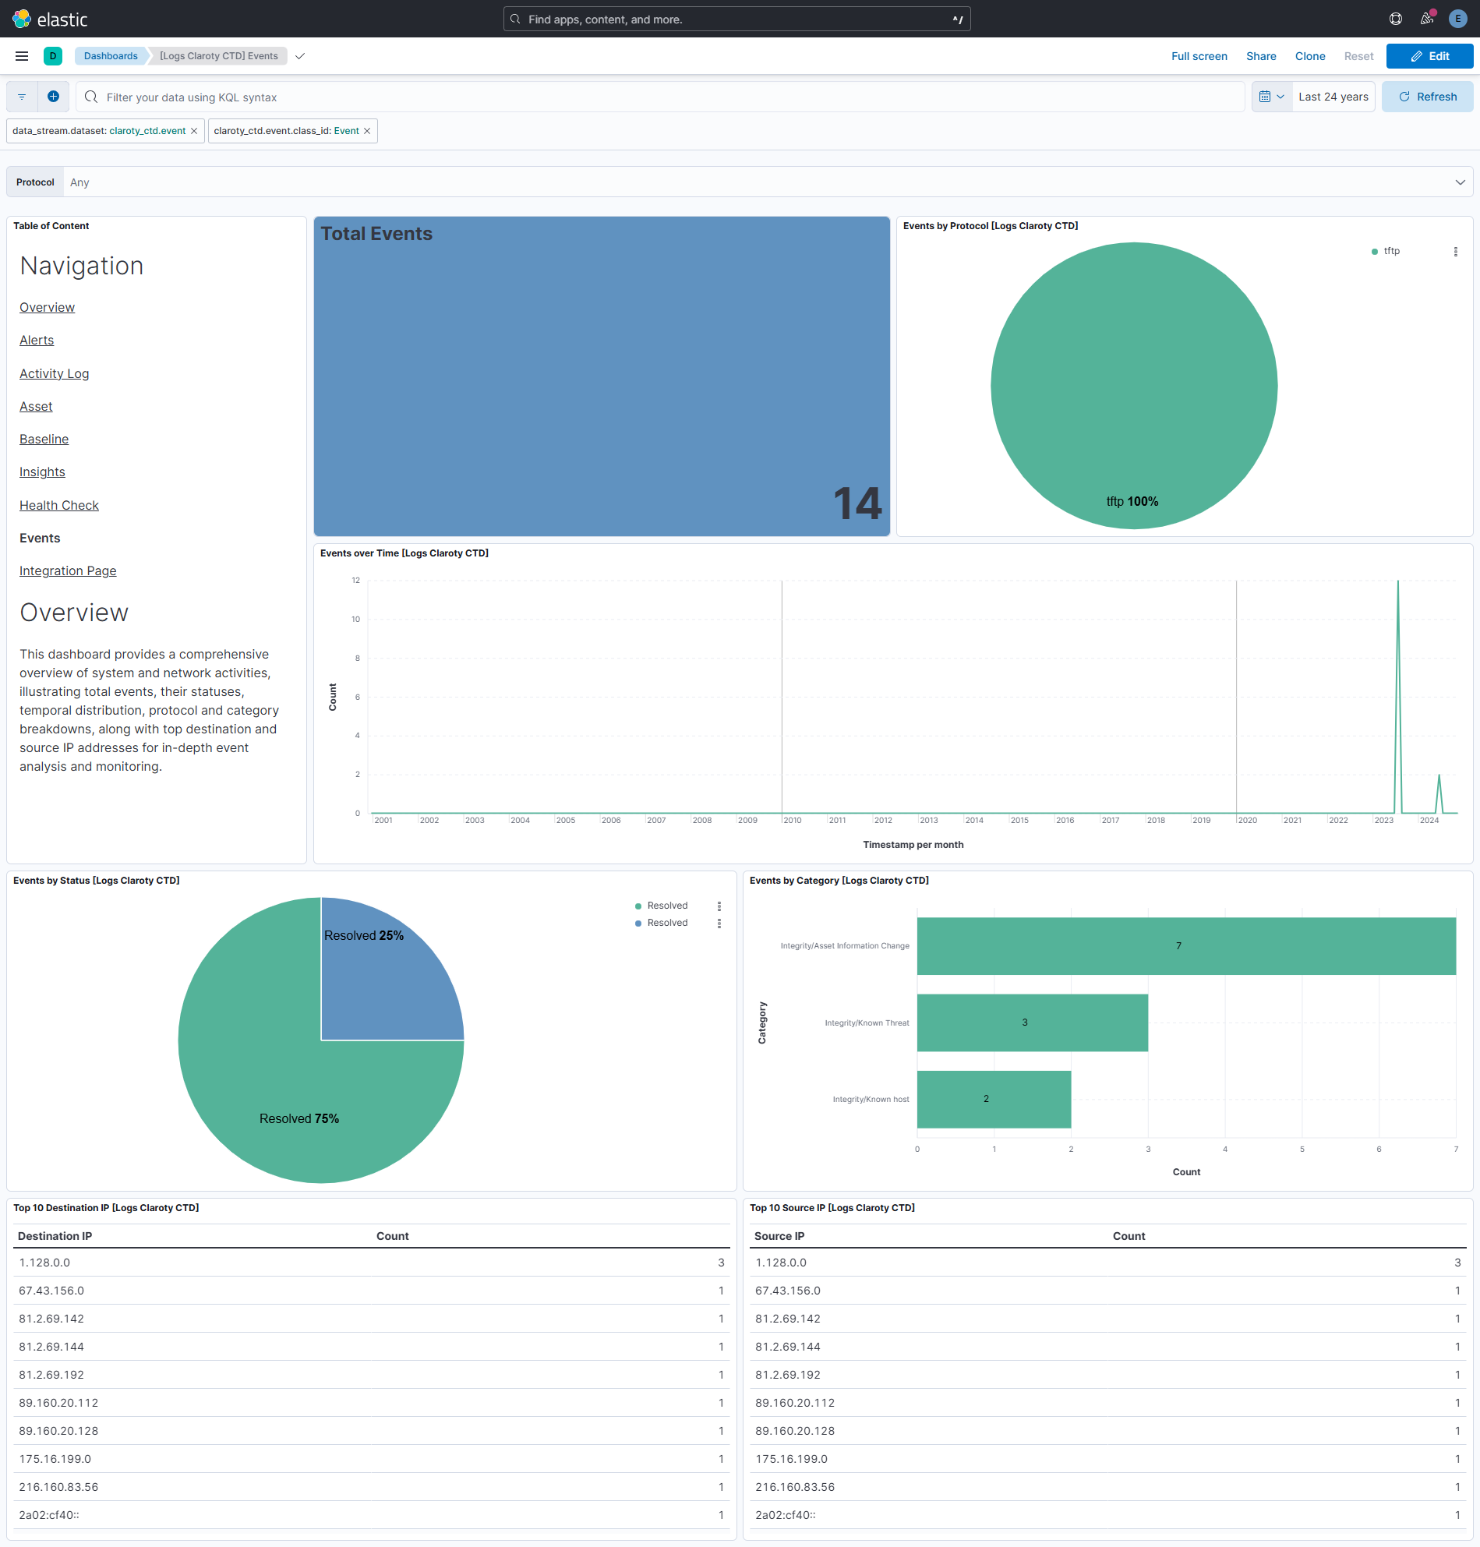This screenshot has height=1547, width=1480.
Task: Expand the Protocol dropdown set to Any
Action: 1461,182
